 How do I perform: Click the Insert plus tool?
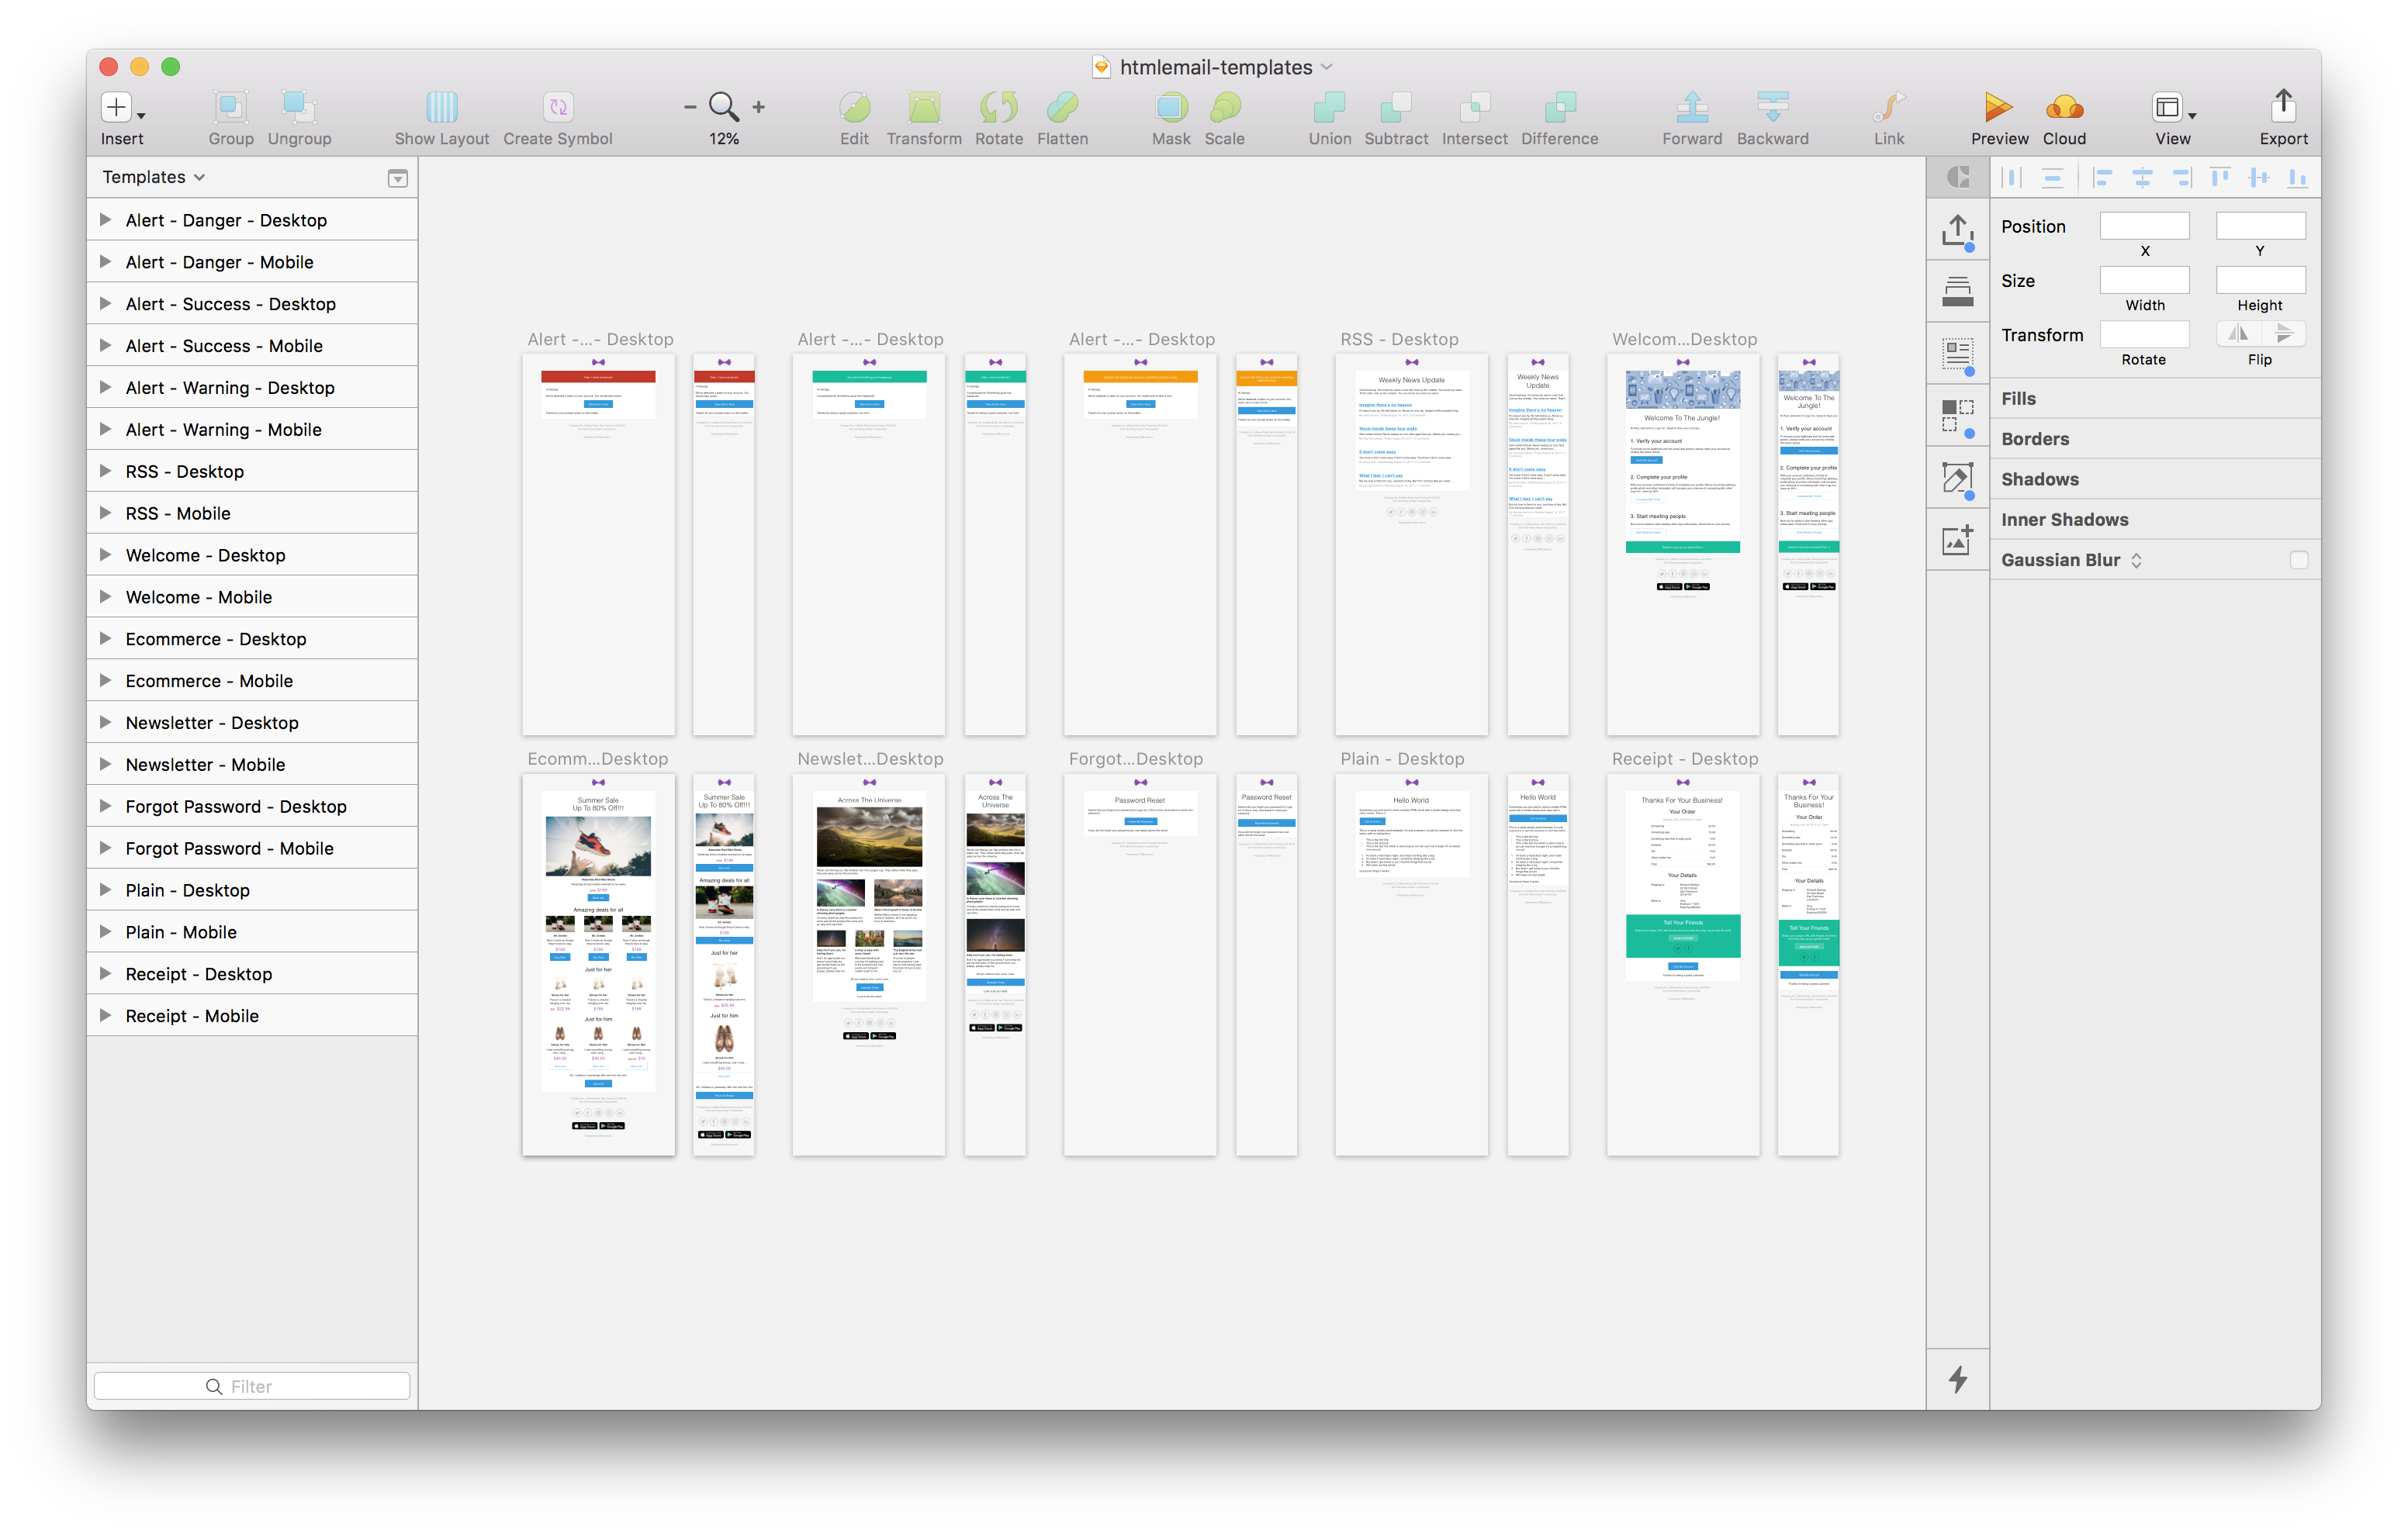117,107
